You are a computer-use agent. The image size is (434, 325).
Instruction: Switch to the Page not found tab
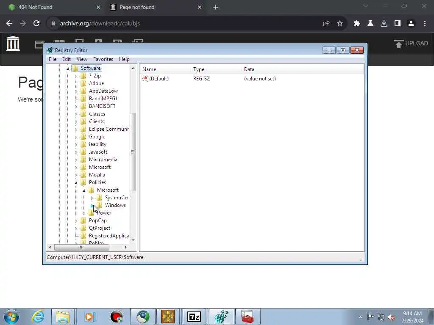click(x=155, y=7)
